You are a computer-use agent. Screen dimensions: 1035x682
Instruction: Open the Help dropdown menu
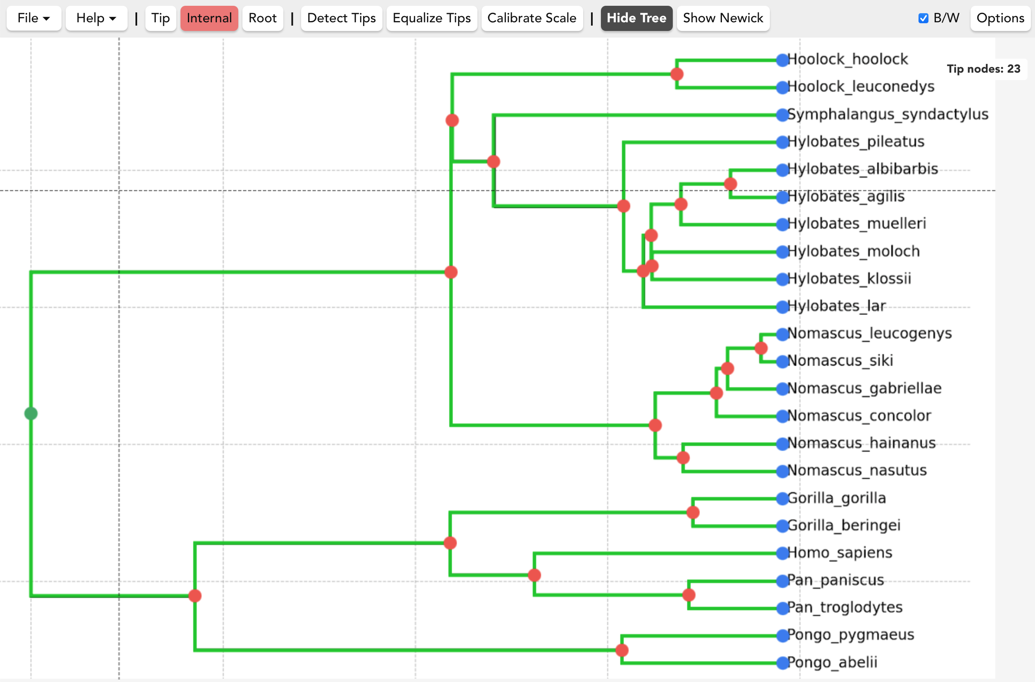[x=96, y=18]
